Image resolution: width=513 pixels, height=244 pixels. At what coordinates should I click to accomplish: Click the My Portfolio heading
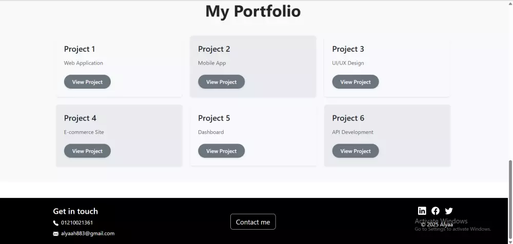[253, 11]
